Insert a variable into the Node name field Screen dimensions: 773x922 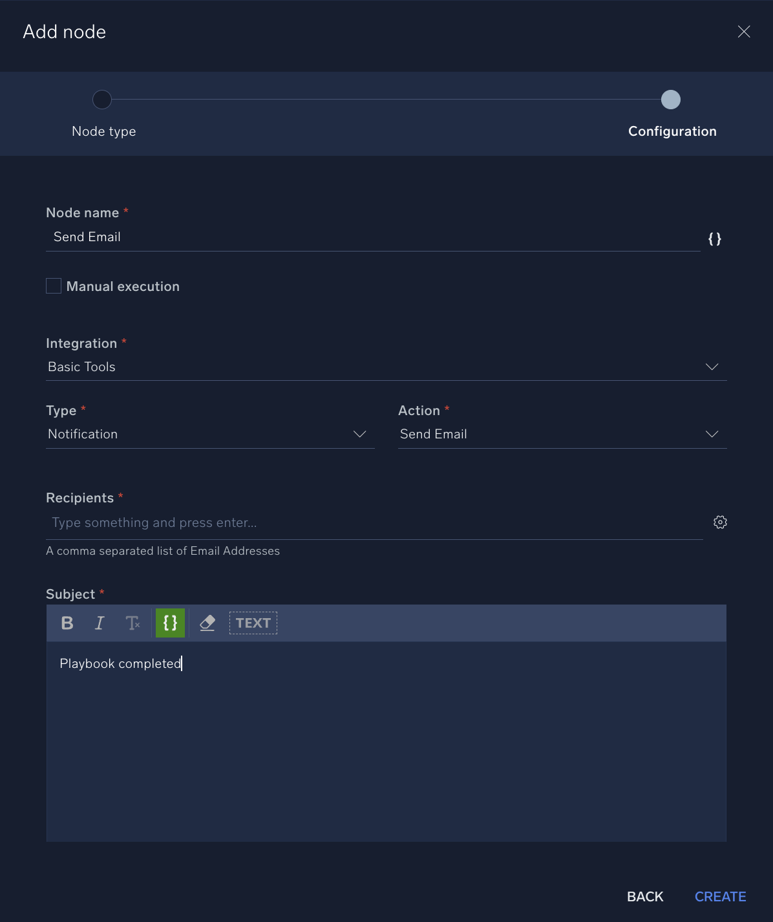(715, 239)
